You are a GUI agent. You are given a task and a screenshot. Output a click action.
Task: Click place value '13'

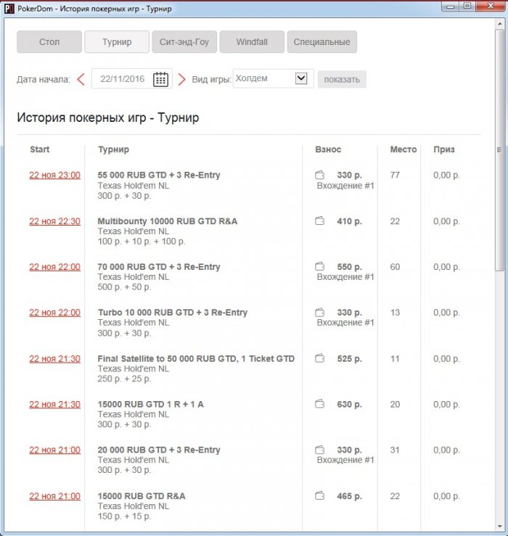(395, 313)
